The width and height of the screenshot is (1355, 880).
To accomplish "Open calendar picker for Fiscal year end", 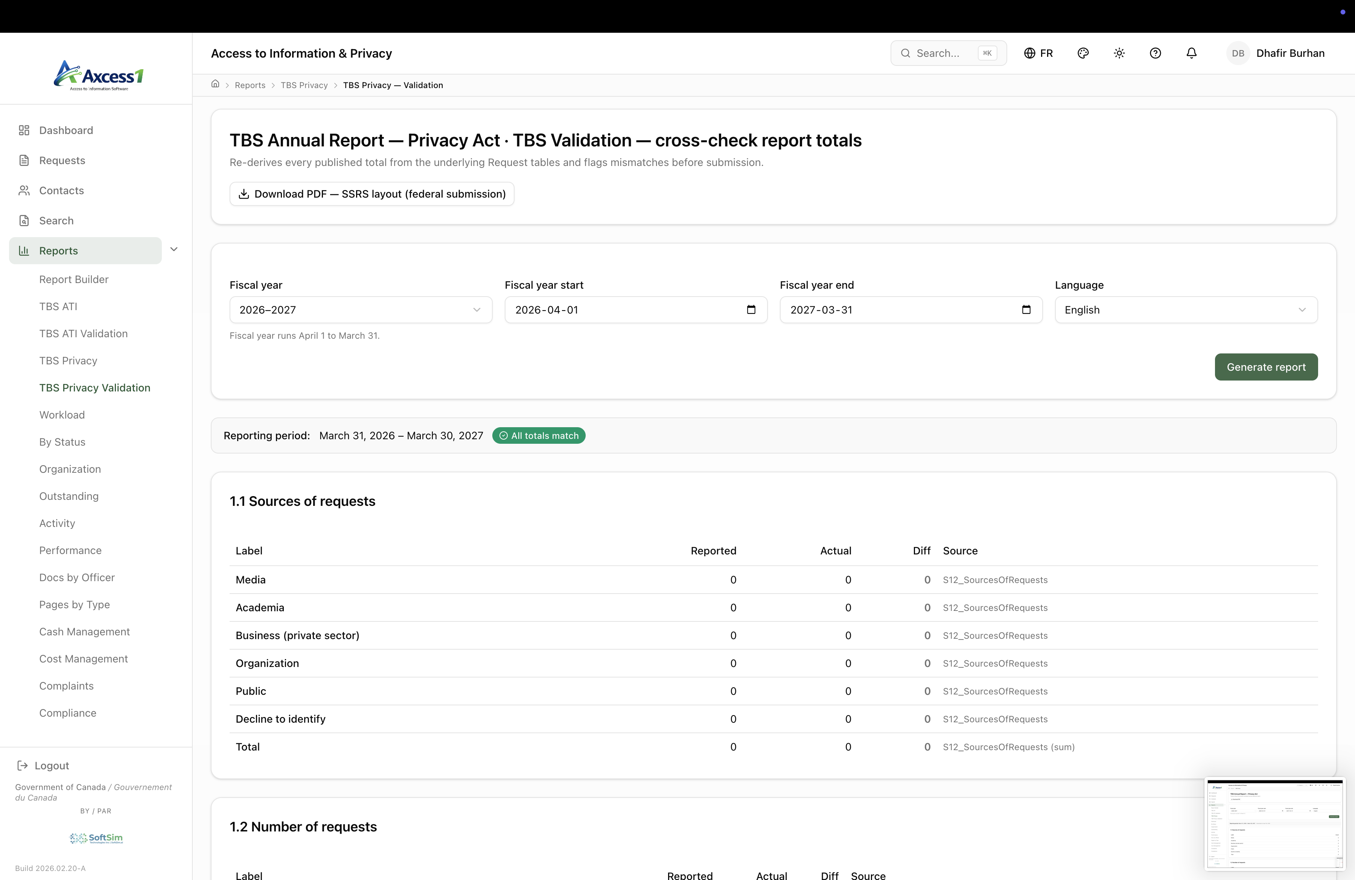I will [1026, 310].
